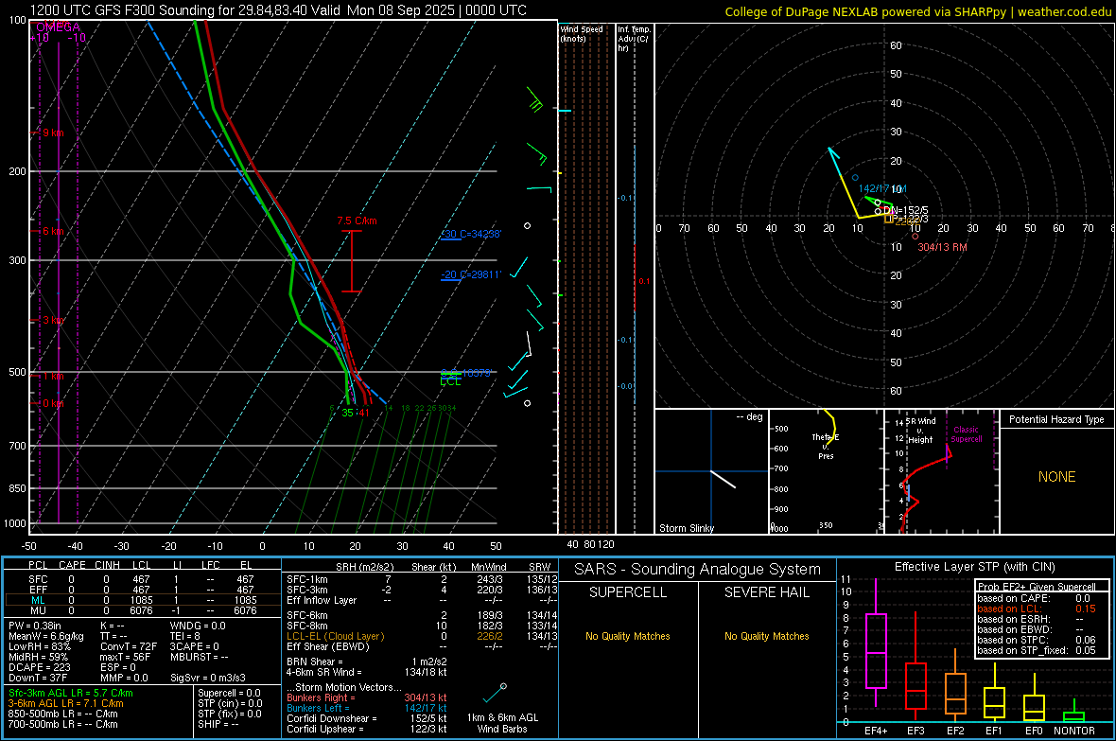Click No Quality Matches under SEVERE HAIL
Image resolution: width=1116 pixels, height=741 pixels.
[x=766, y=636]
